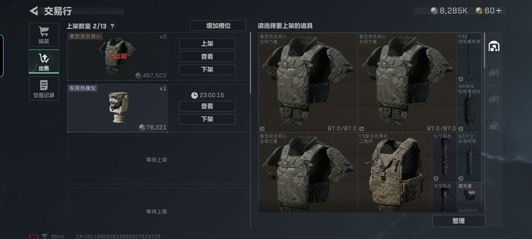Select the first empty 等待上架 slot
The image size is (532, 239).
tap(157, 160)
